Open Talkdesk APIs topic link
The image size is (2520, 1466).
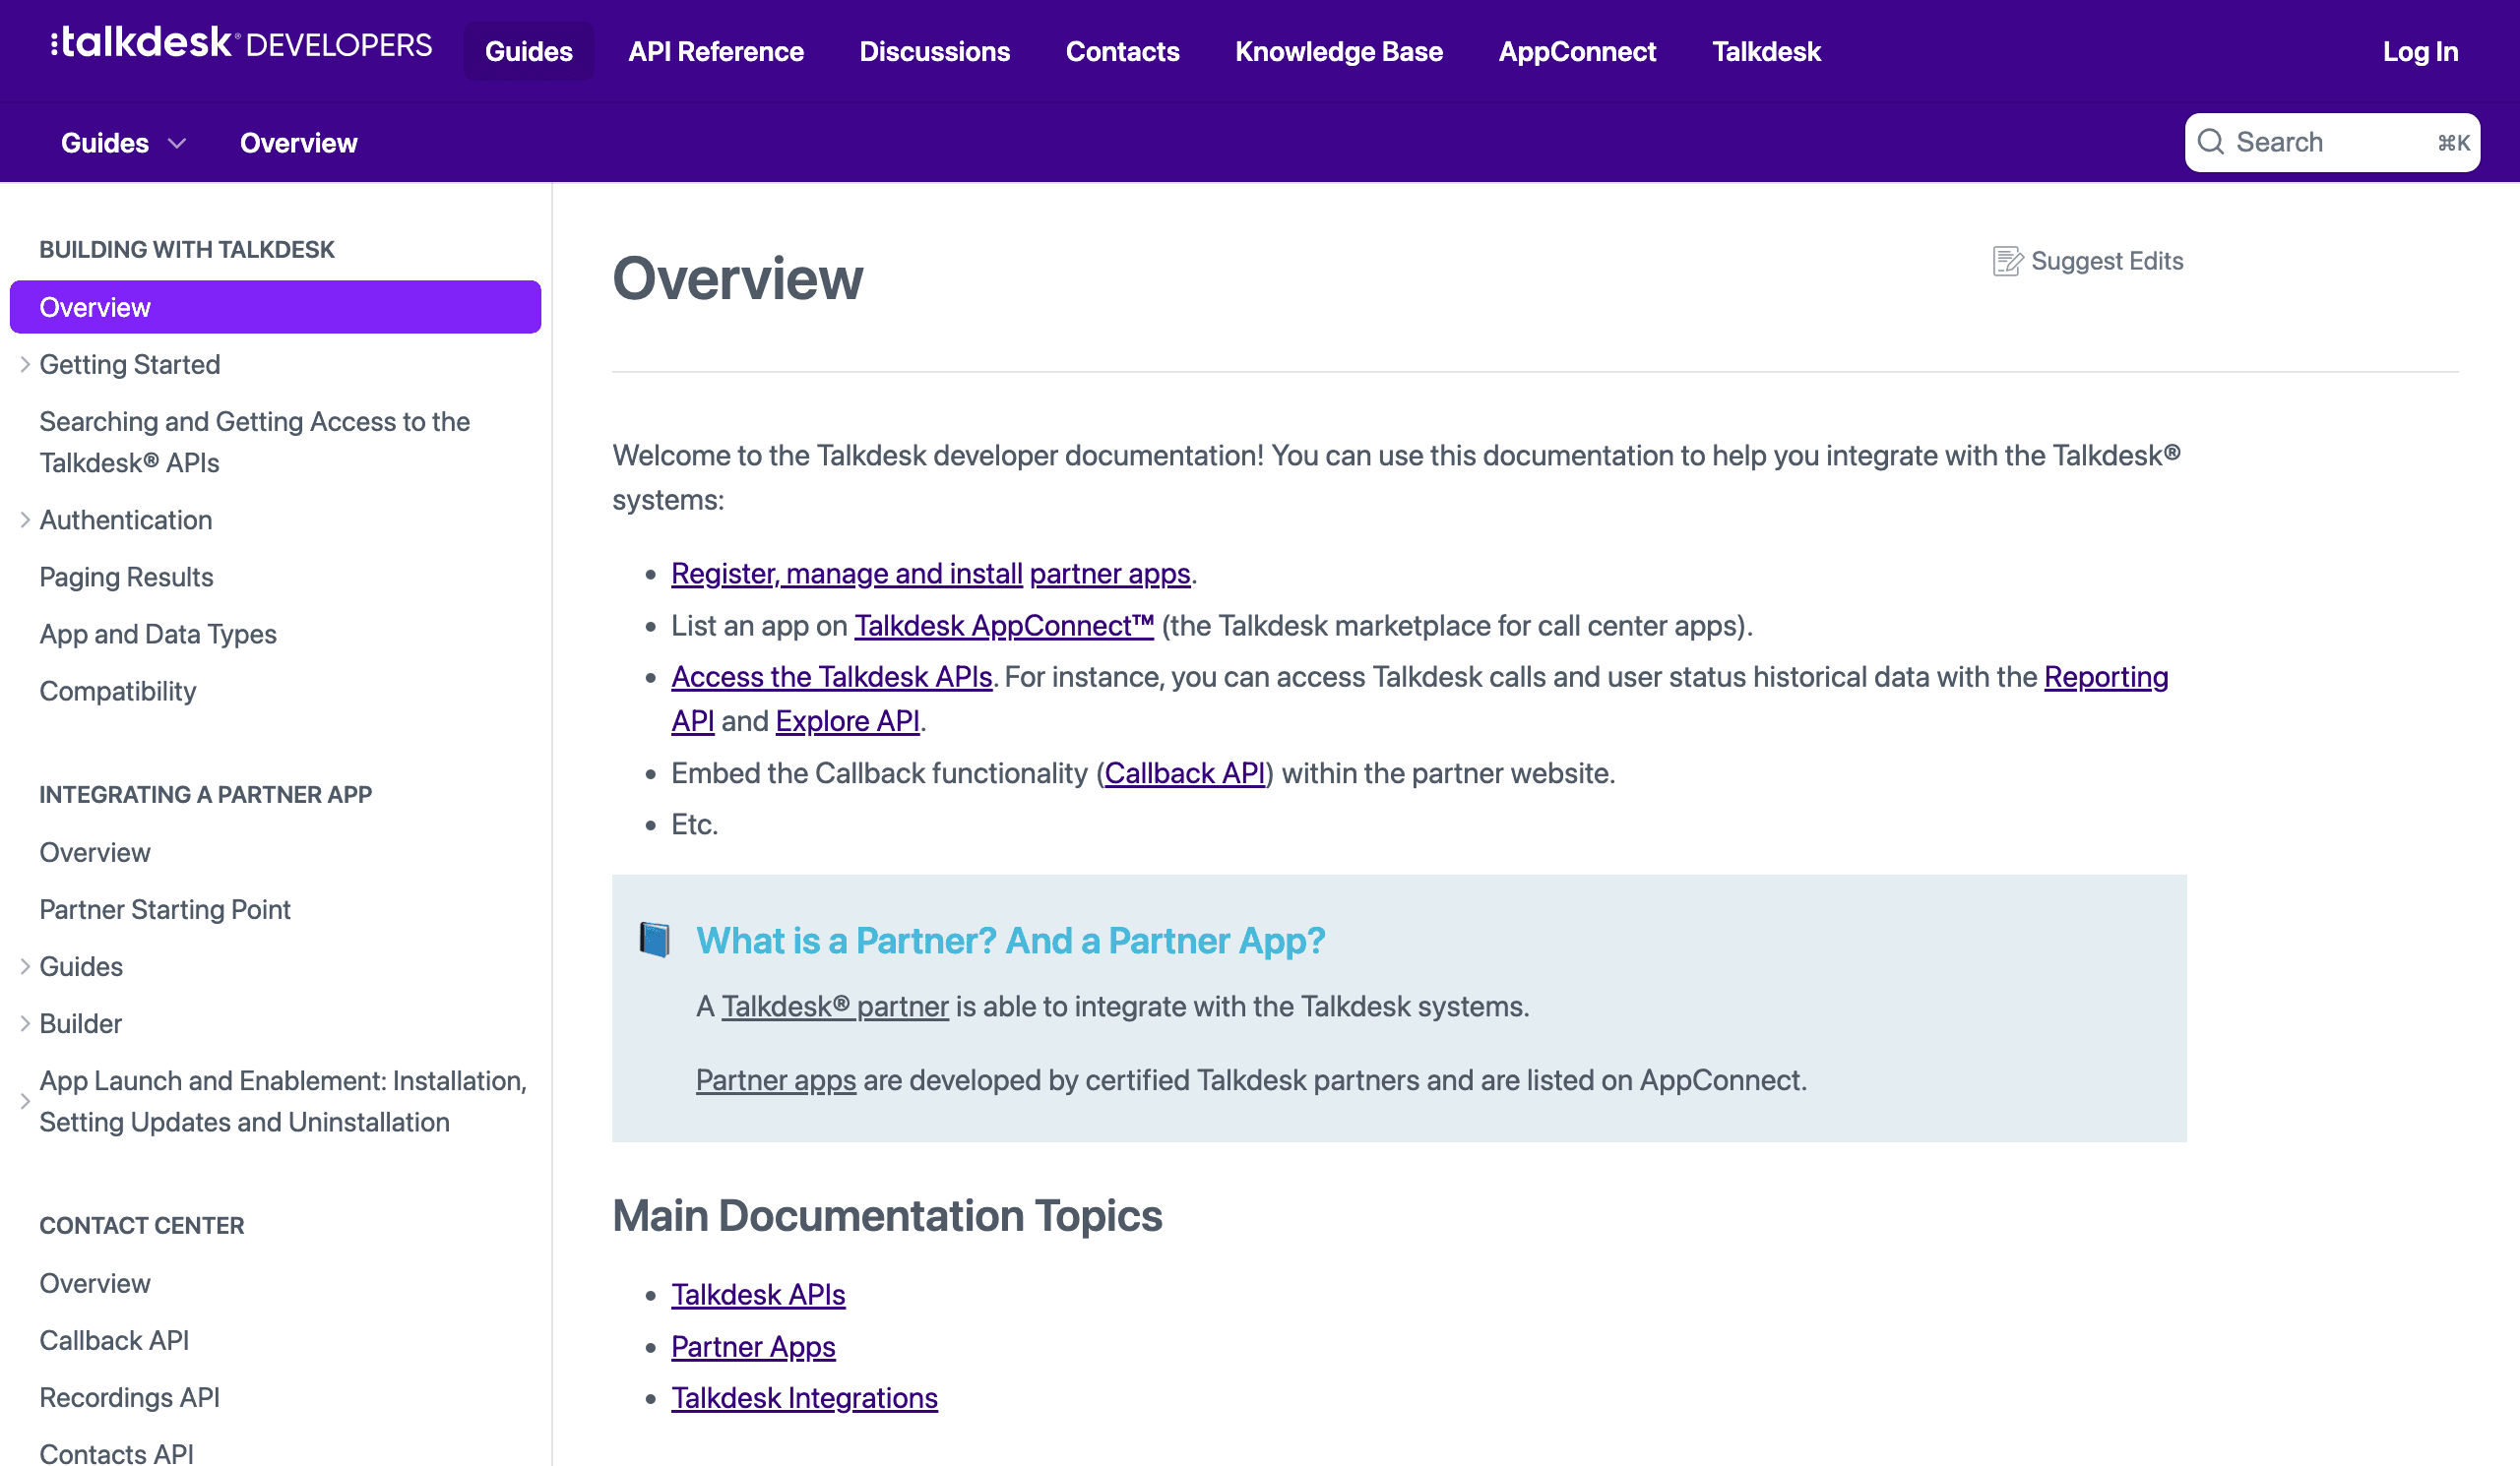pos(758,1294)
